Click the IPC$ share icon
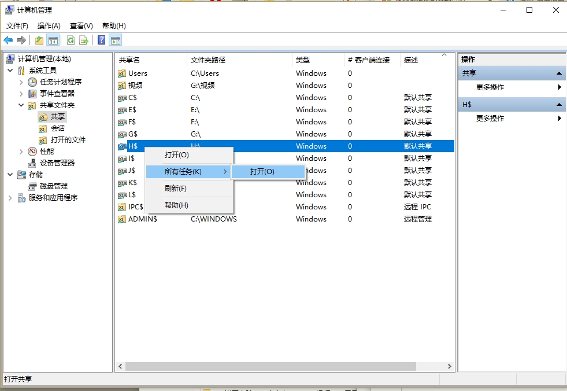This screenshot has height=391, width=567. coord(122,208)
